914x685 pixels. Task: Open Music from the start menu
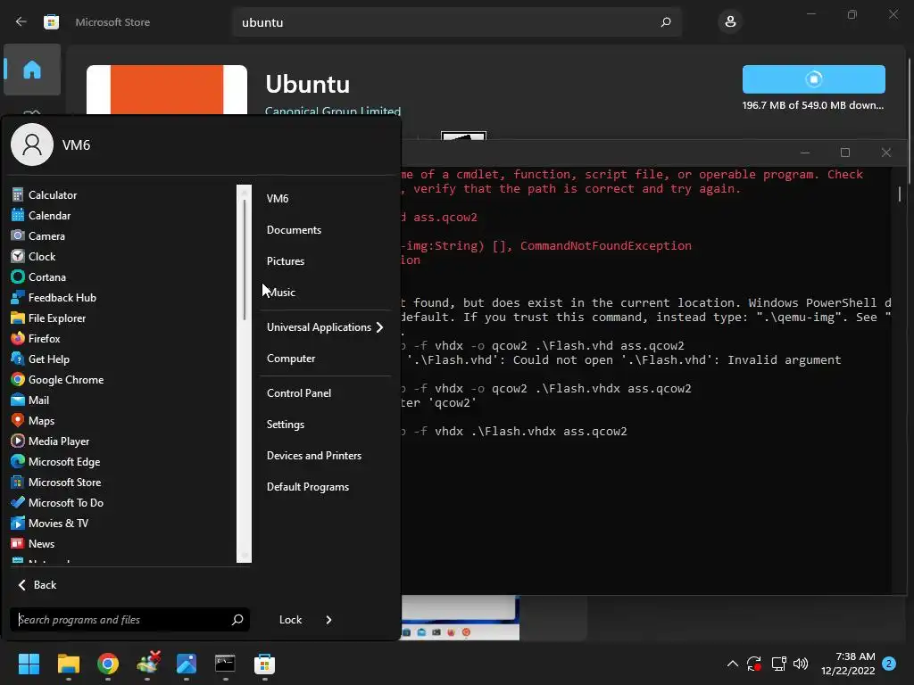pyautogui.click(x=281, y=293)
